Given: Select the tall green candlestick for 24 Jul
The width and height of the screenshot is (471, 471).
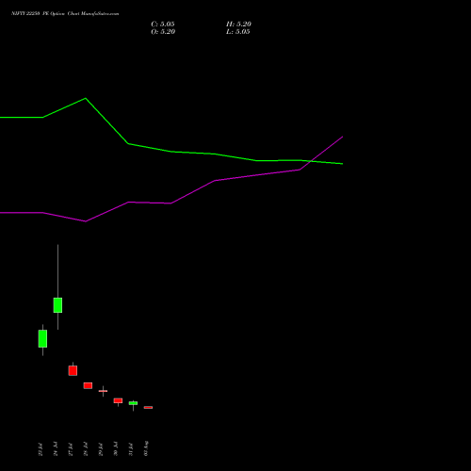Looking at the screenshot, I should click(x=57, y=305).
